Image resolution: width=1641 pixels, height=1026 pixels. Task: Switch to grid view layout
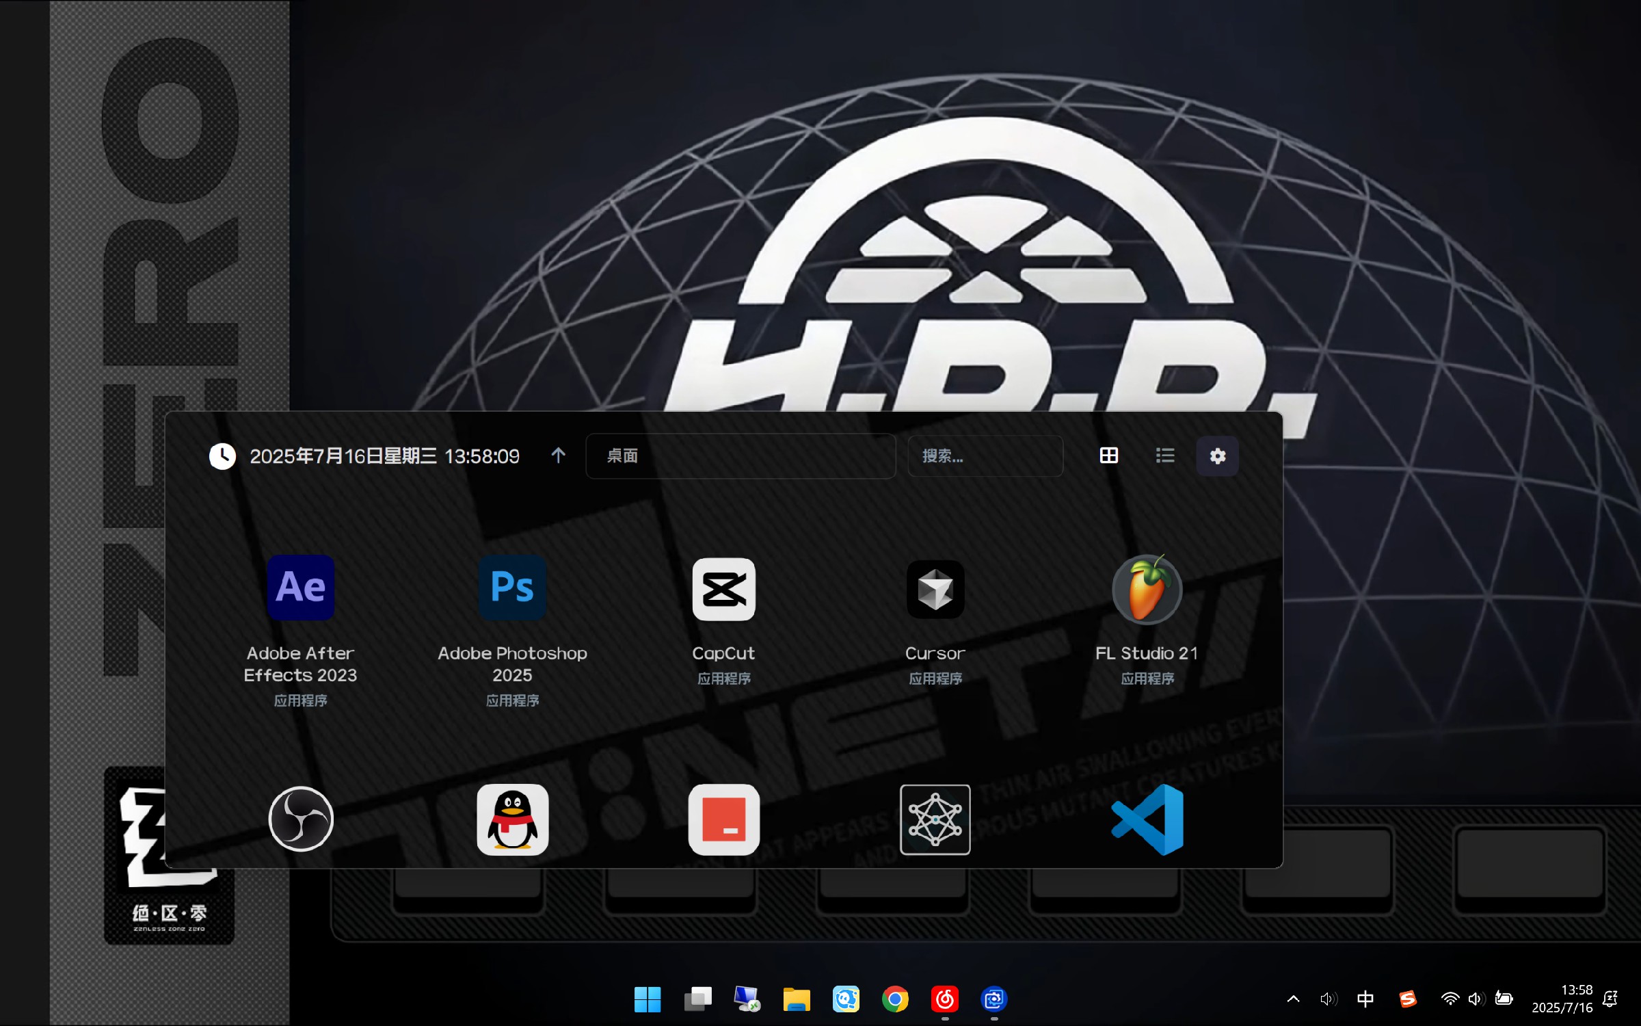1109,456
